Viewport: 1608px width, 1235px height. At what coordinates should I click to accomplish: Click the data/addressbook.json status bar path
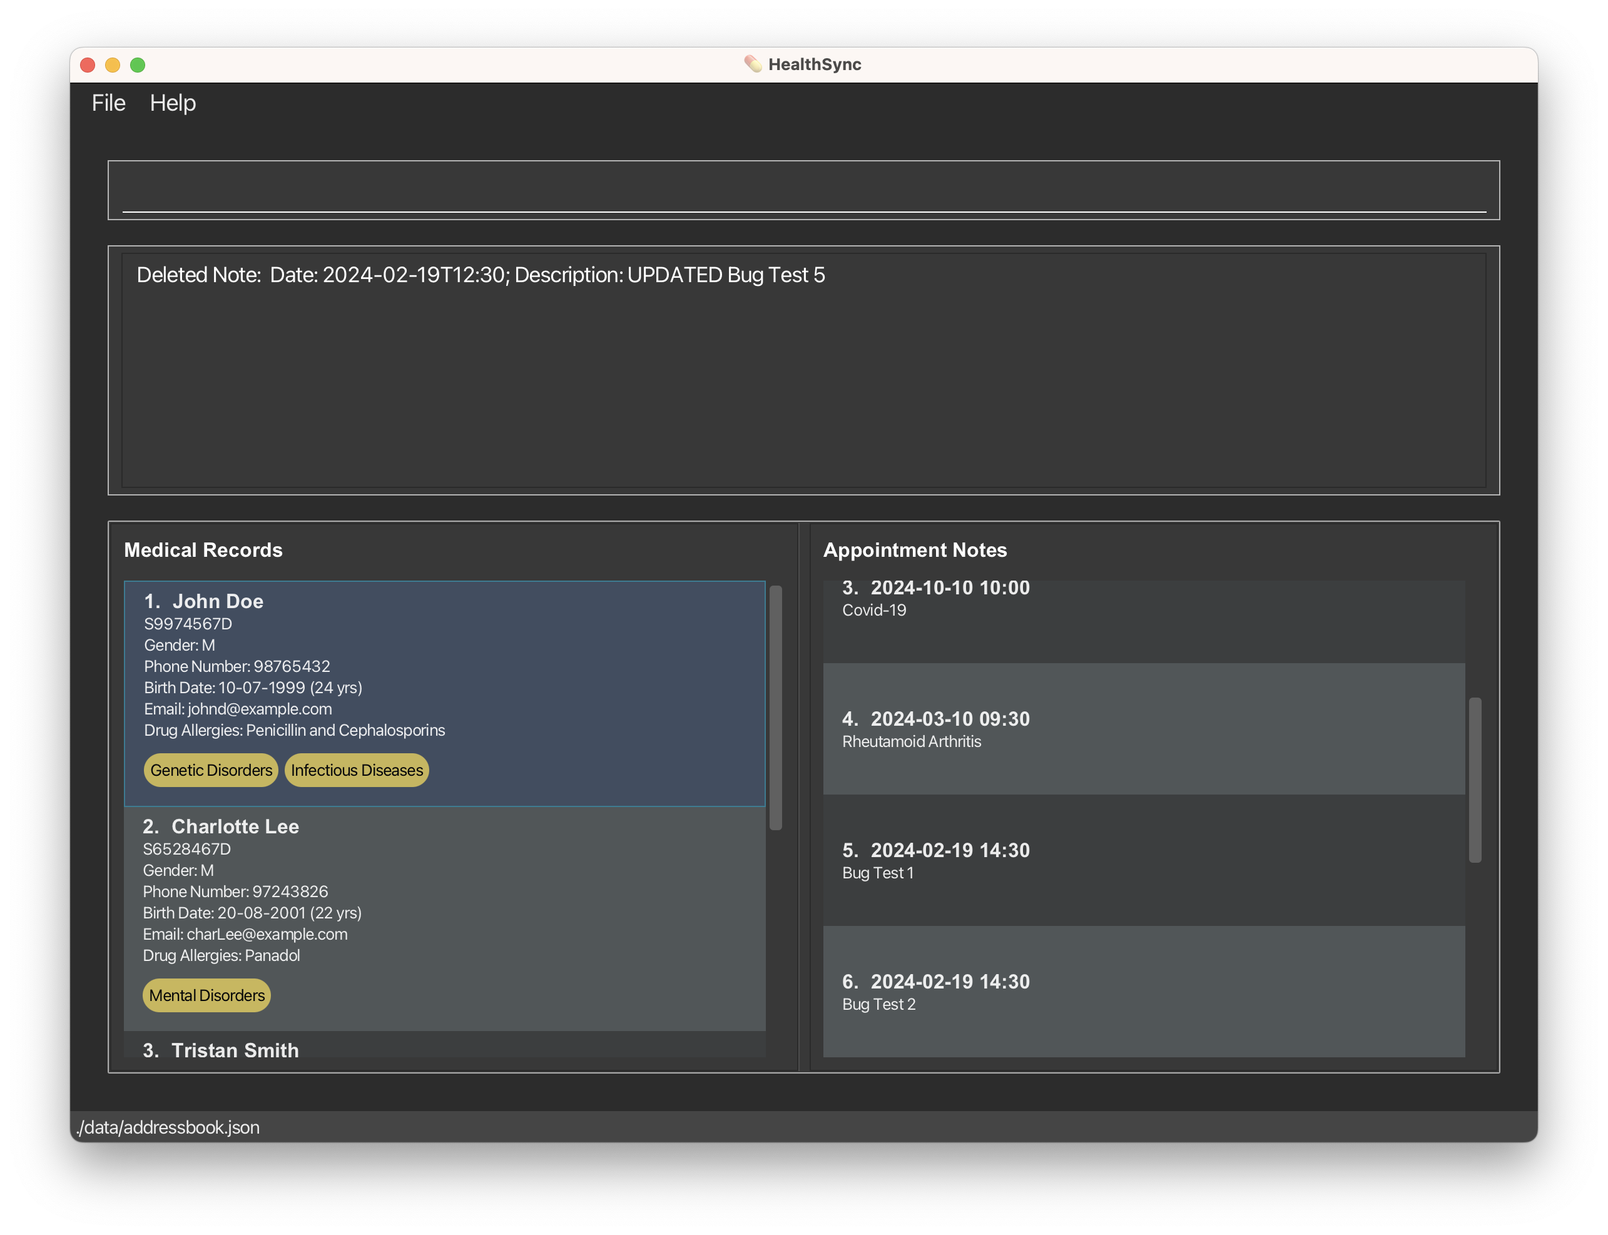(x=168, y=1127)
